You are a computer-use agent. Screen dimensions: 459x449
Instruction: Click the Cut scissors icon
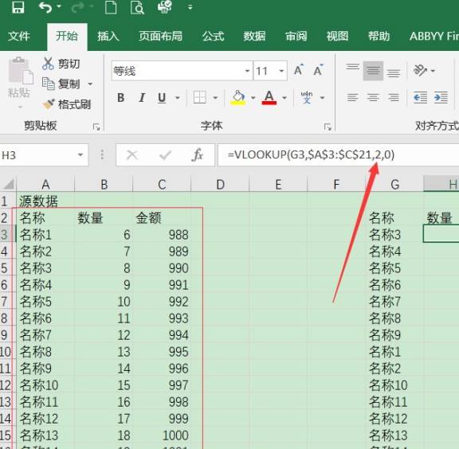48,64
